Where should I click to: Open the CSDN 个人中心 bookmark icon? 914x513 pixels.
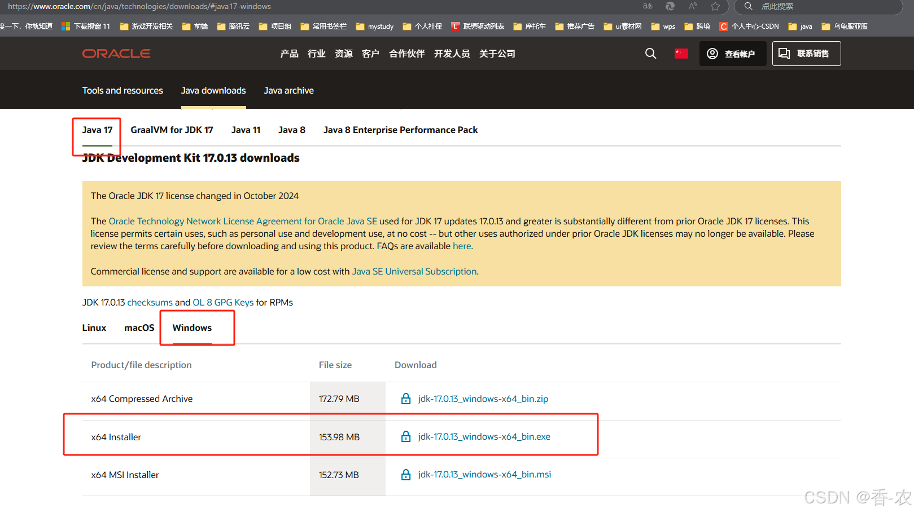point(723,26)
